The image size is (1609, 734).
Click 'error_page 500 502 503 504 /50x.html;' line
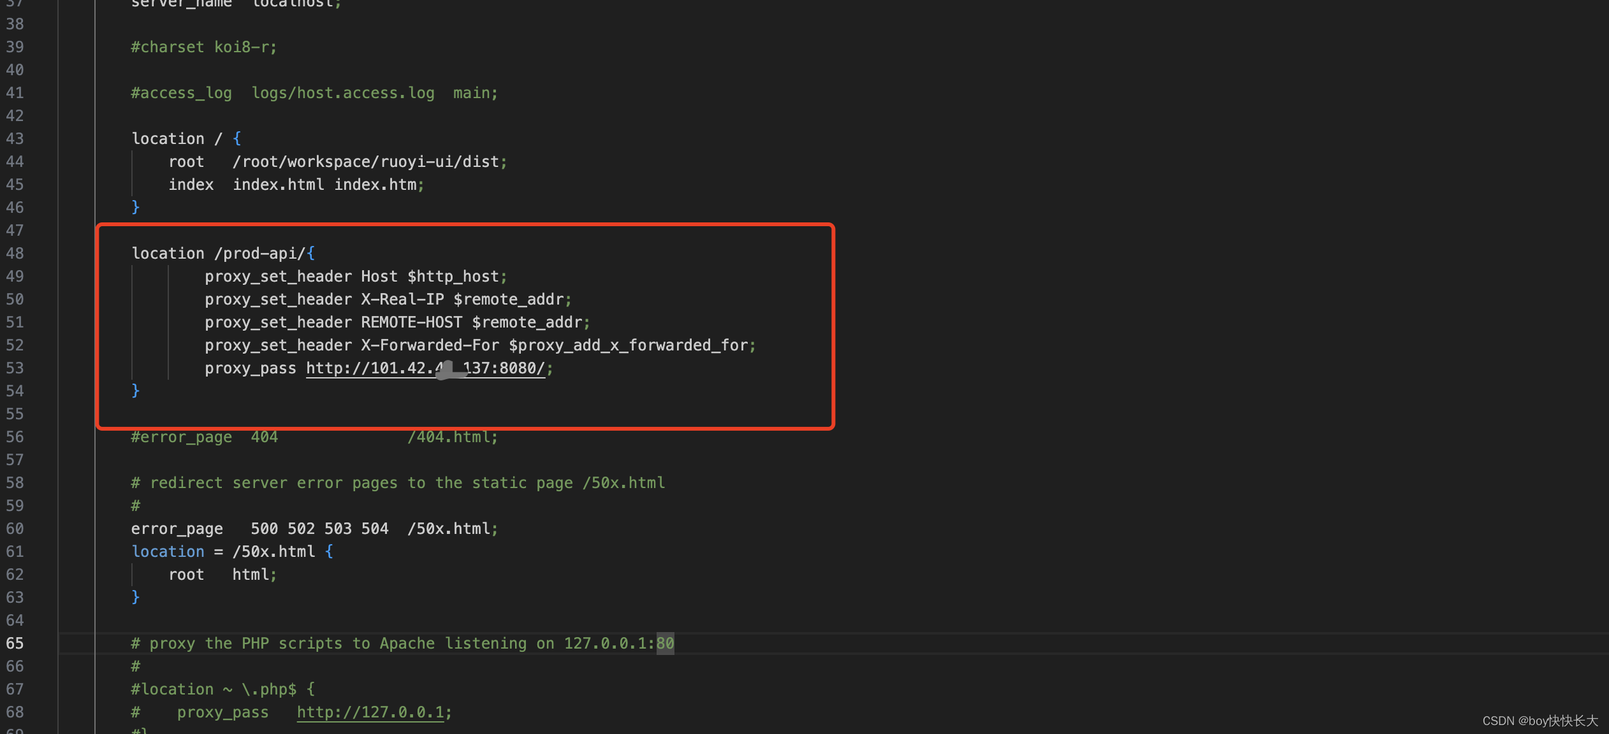pos(314,529)
